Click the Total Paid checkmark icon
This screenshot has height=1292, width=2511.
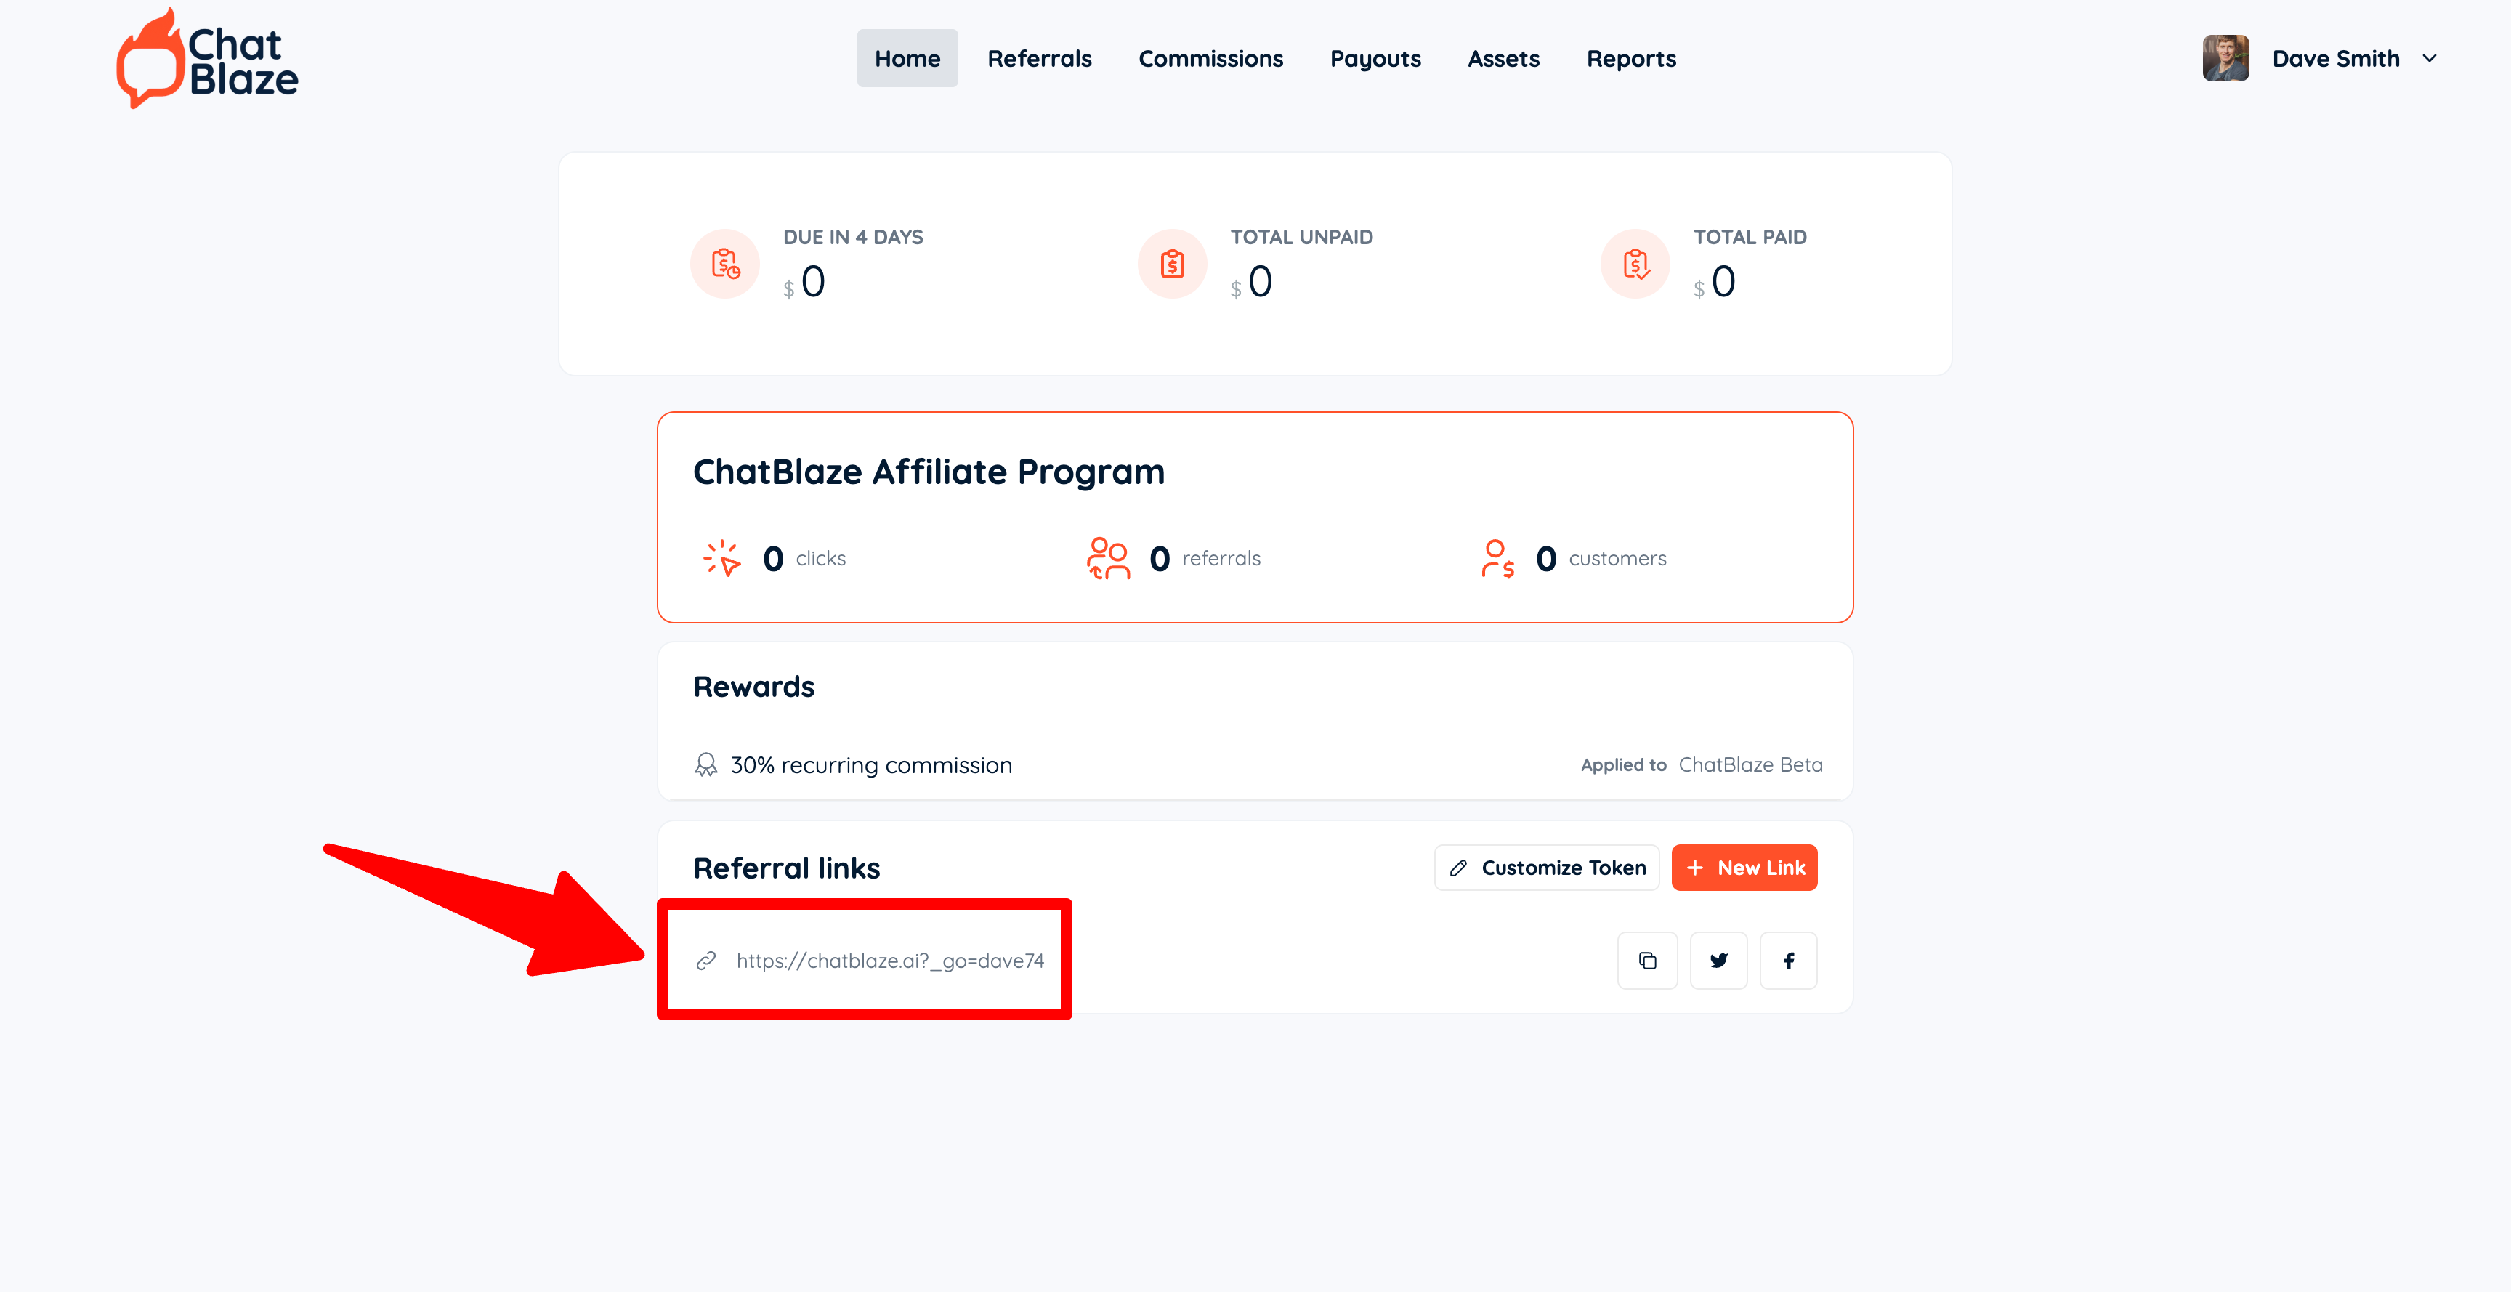1635,263
